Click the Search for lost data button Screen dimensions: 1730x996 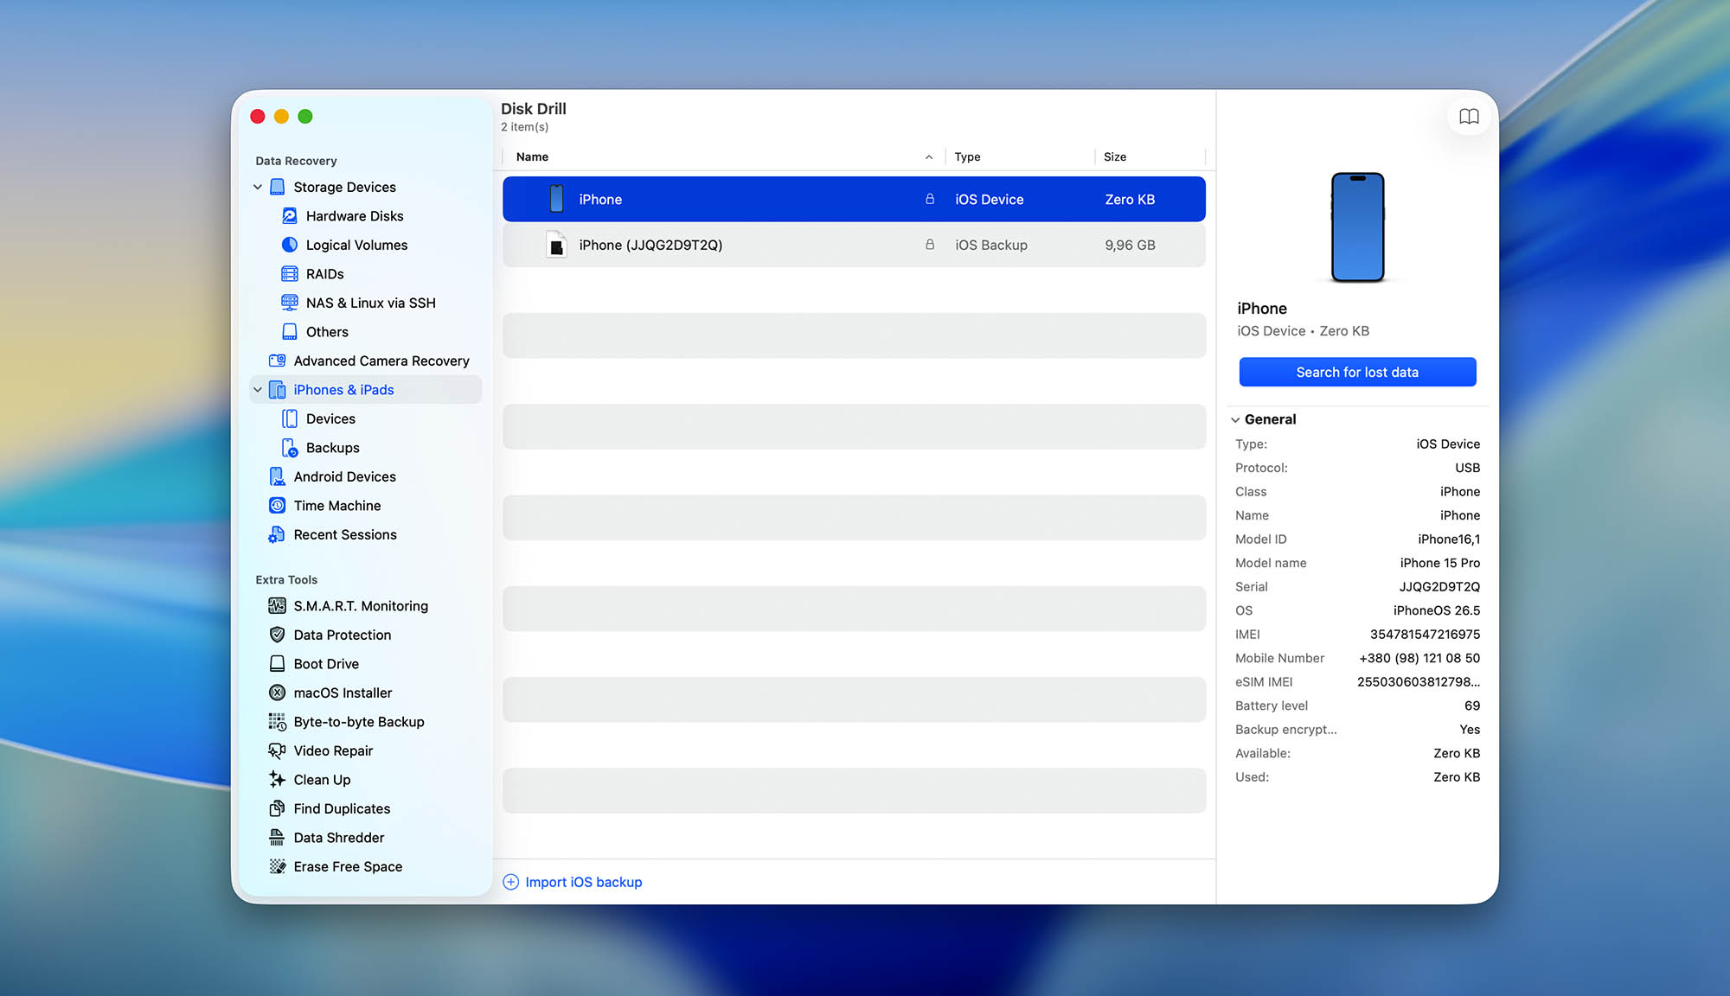point(1356,372)
